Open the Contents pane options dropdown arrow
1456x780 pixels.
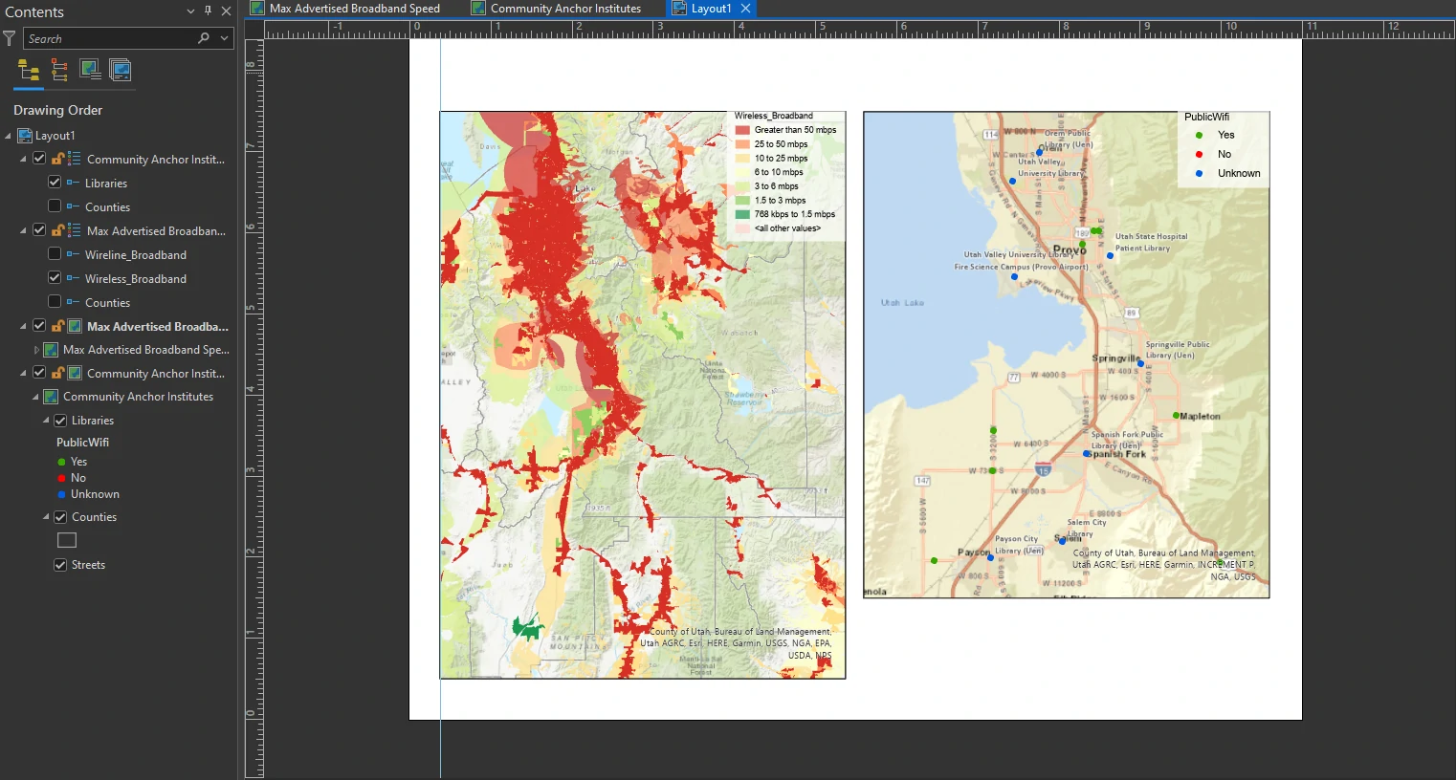(x=190, y=11)
